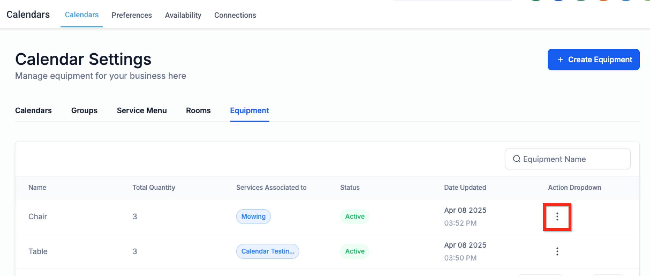Image resolution: width=650 pixels, height=276 pixels.
Task: Click the Mowing service tag
Action: (253, 217)
